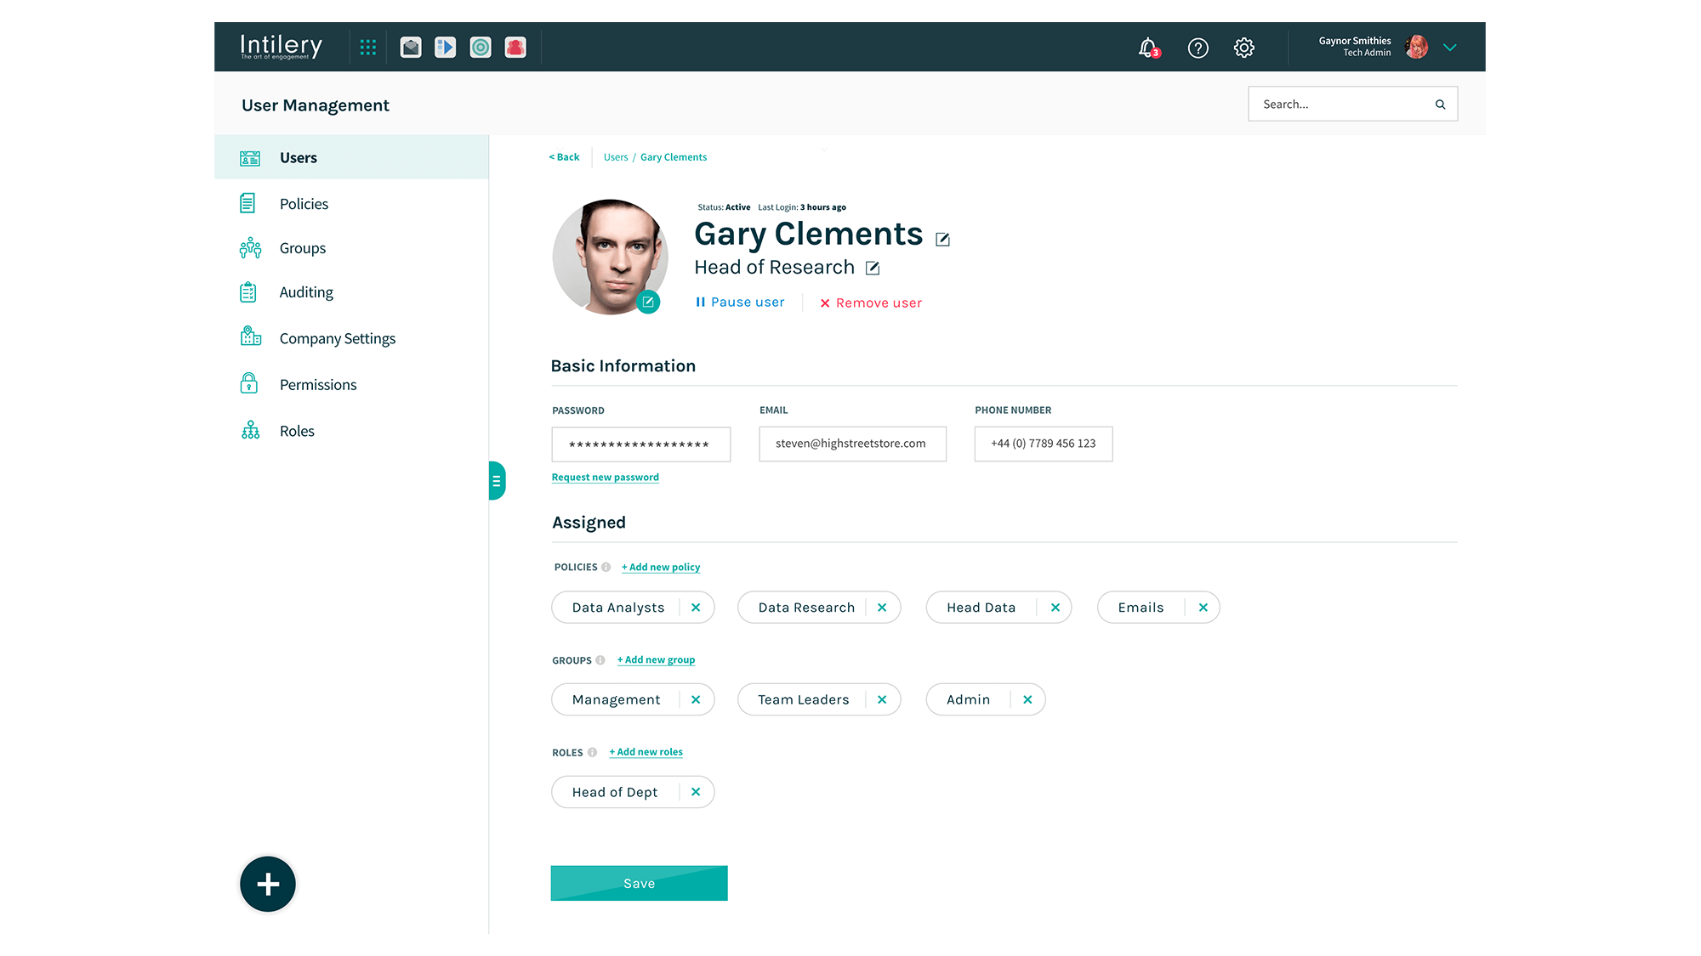The height and width of the screenshot is (956, 1701).
Task: Edit Head of Research title icon
Action: pos(873,269)
